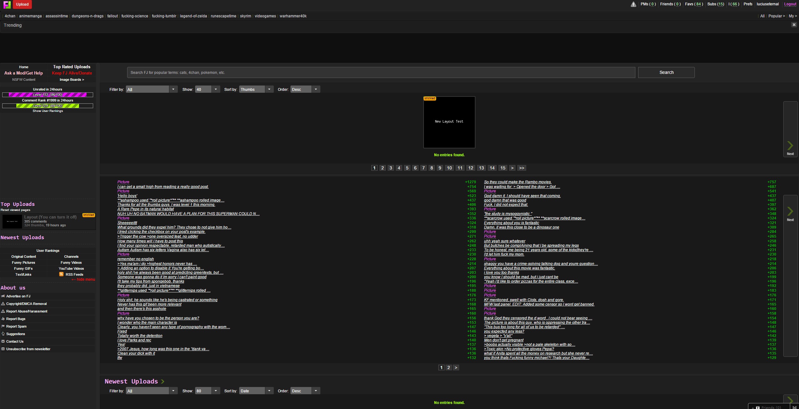Image resolution: width=799 pixels, height=409 pixels.
Task: Close the Trending bar with the X
Action: (x=794, y=25)
